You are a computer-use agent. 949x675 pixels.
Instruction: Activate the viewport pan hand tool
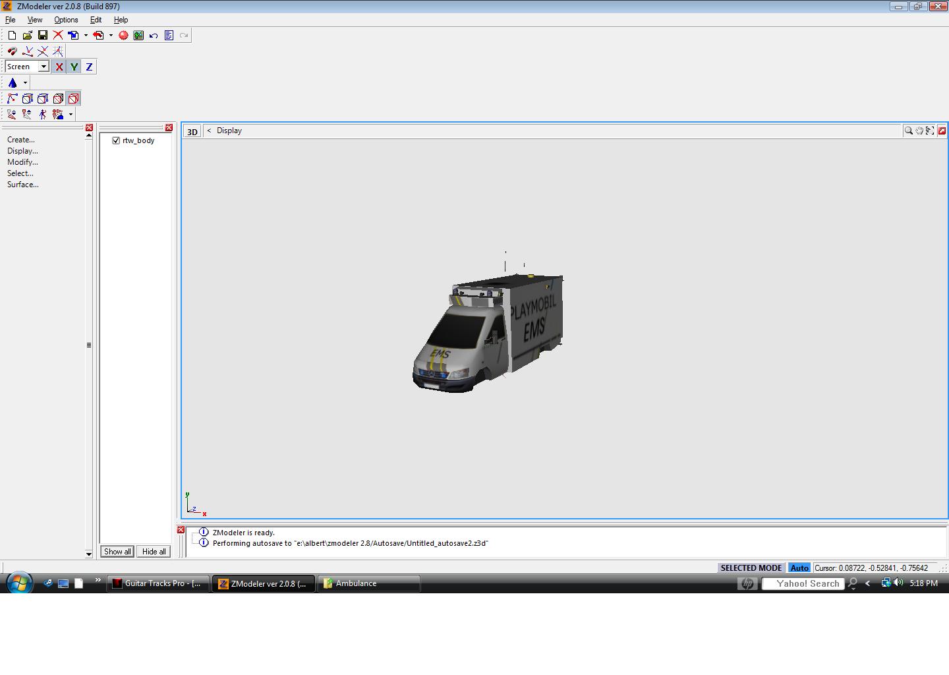(919, 131)
